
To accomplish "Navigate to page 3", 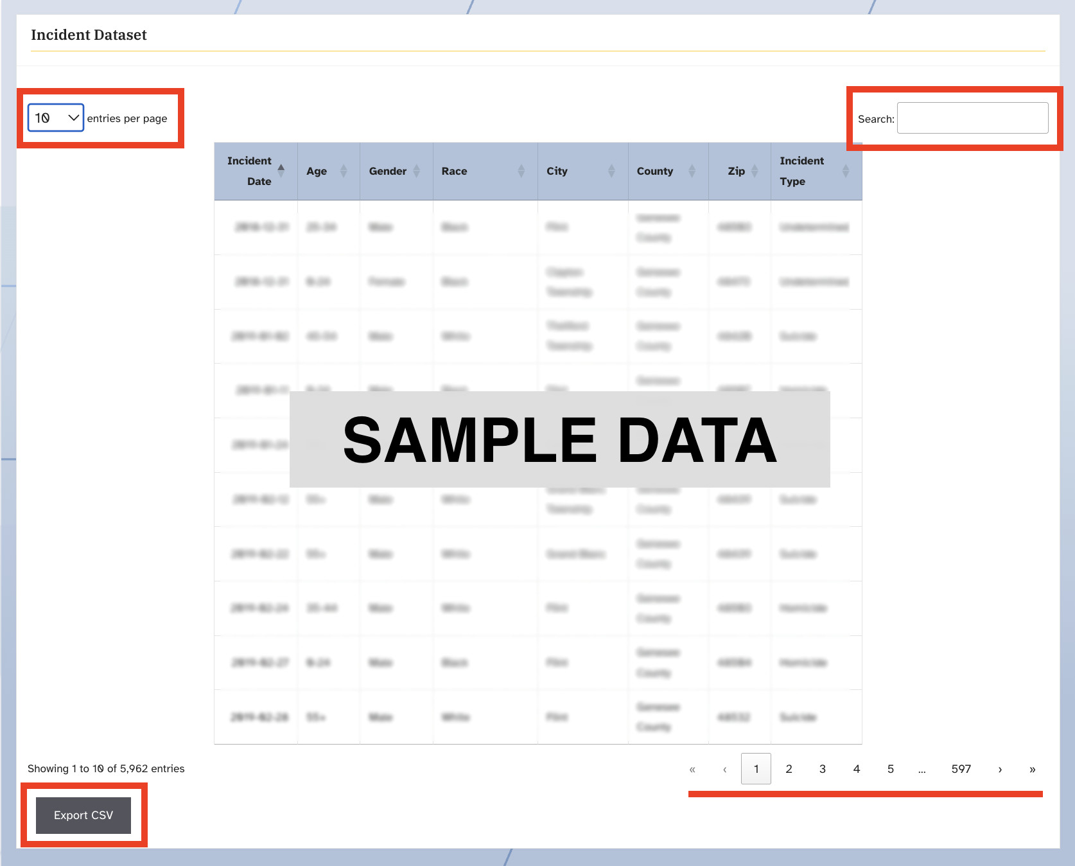I will (x=822, y=769).
